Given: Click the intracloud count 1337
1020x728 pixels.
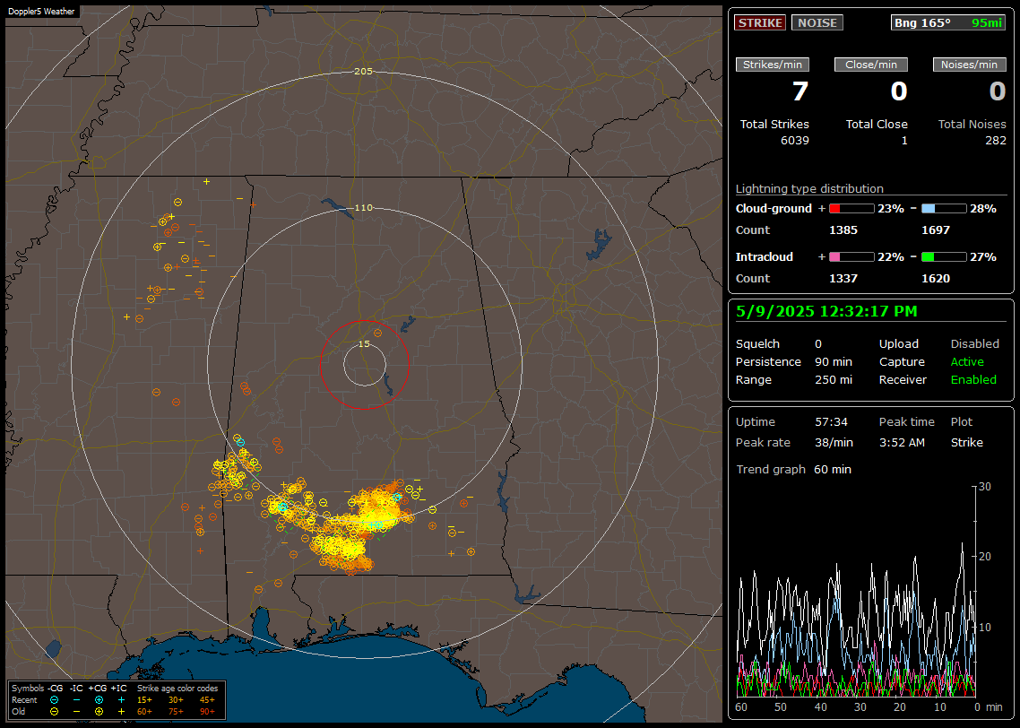Looking at the screenshot, I should (x=843, y=279).
